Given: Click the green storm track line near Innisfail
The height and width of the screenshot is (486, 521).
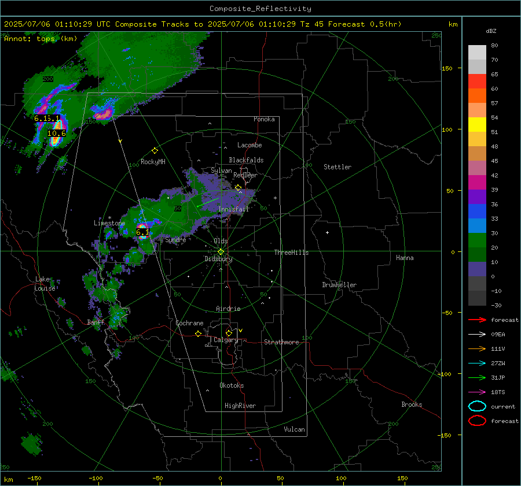Looking at the screenshot, I should tap(208, 202).
